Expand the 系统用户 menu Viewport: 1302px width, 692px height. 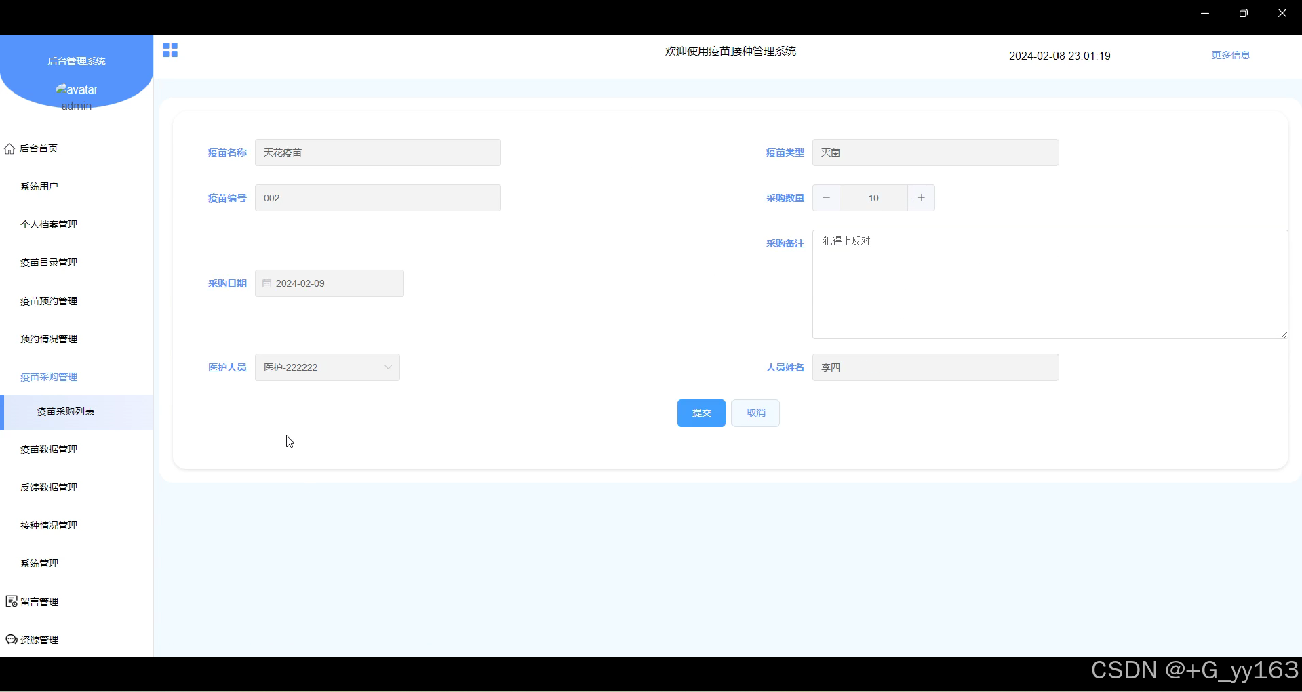(x=77, y=186)
